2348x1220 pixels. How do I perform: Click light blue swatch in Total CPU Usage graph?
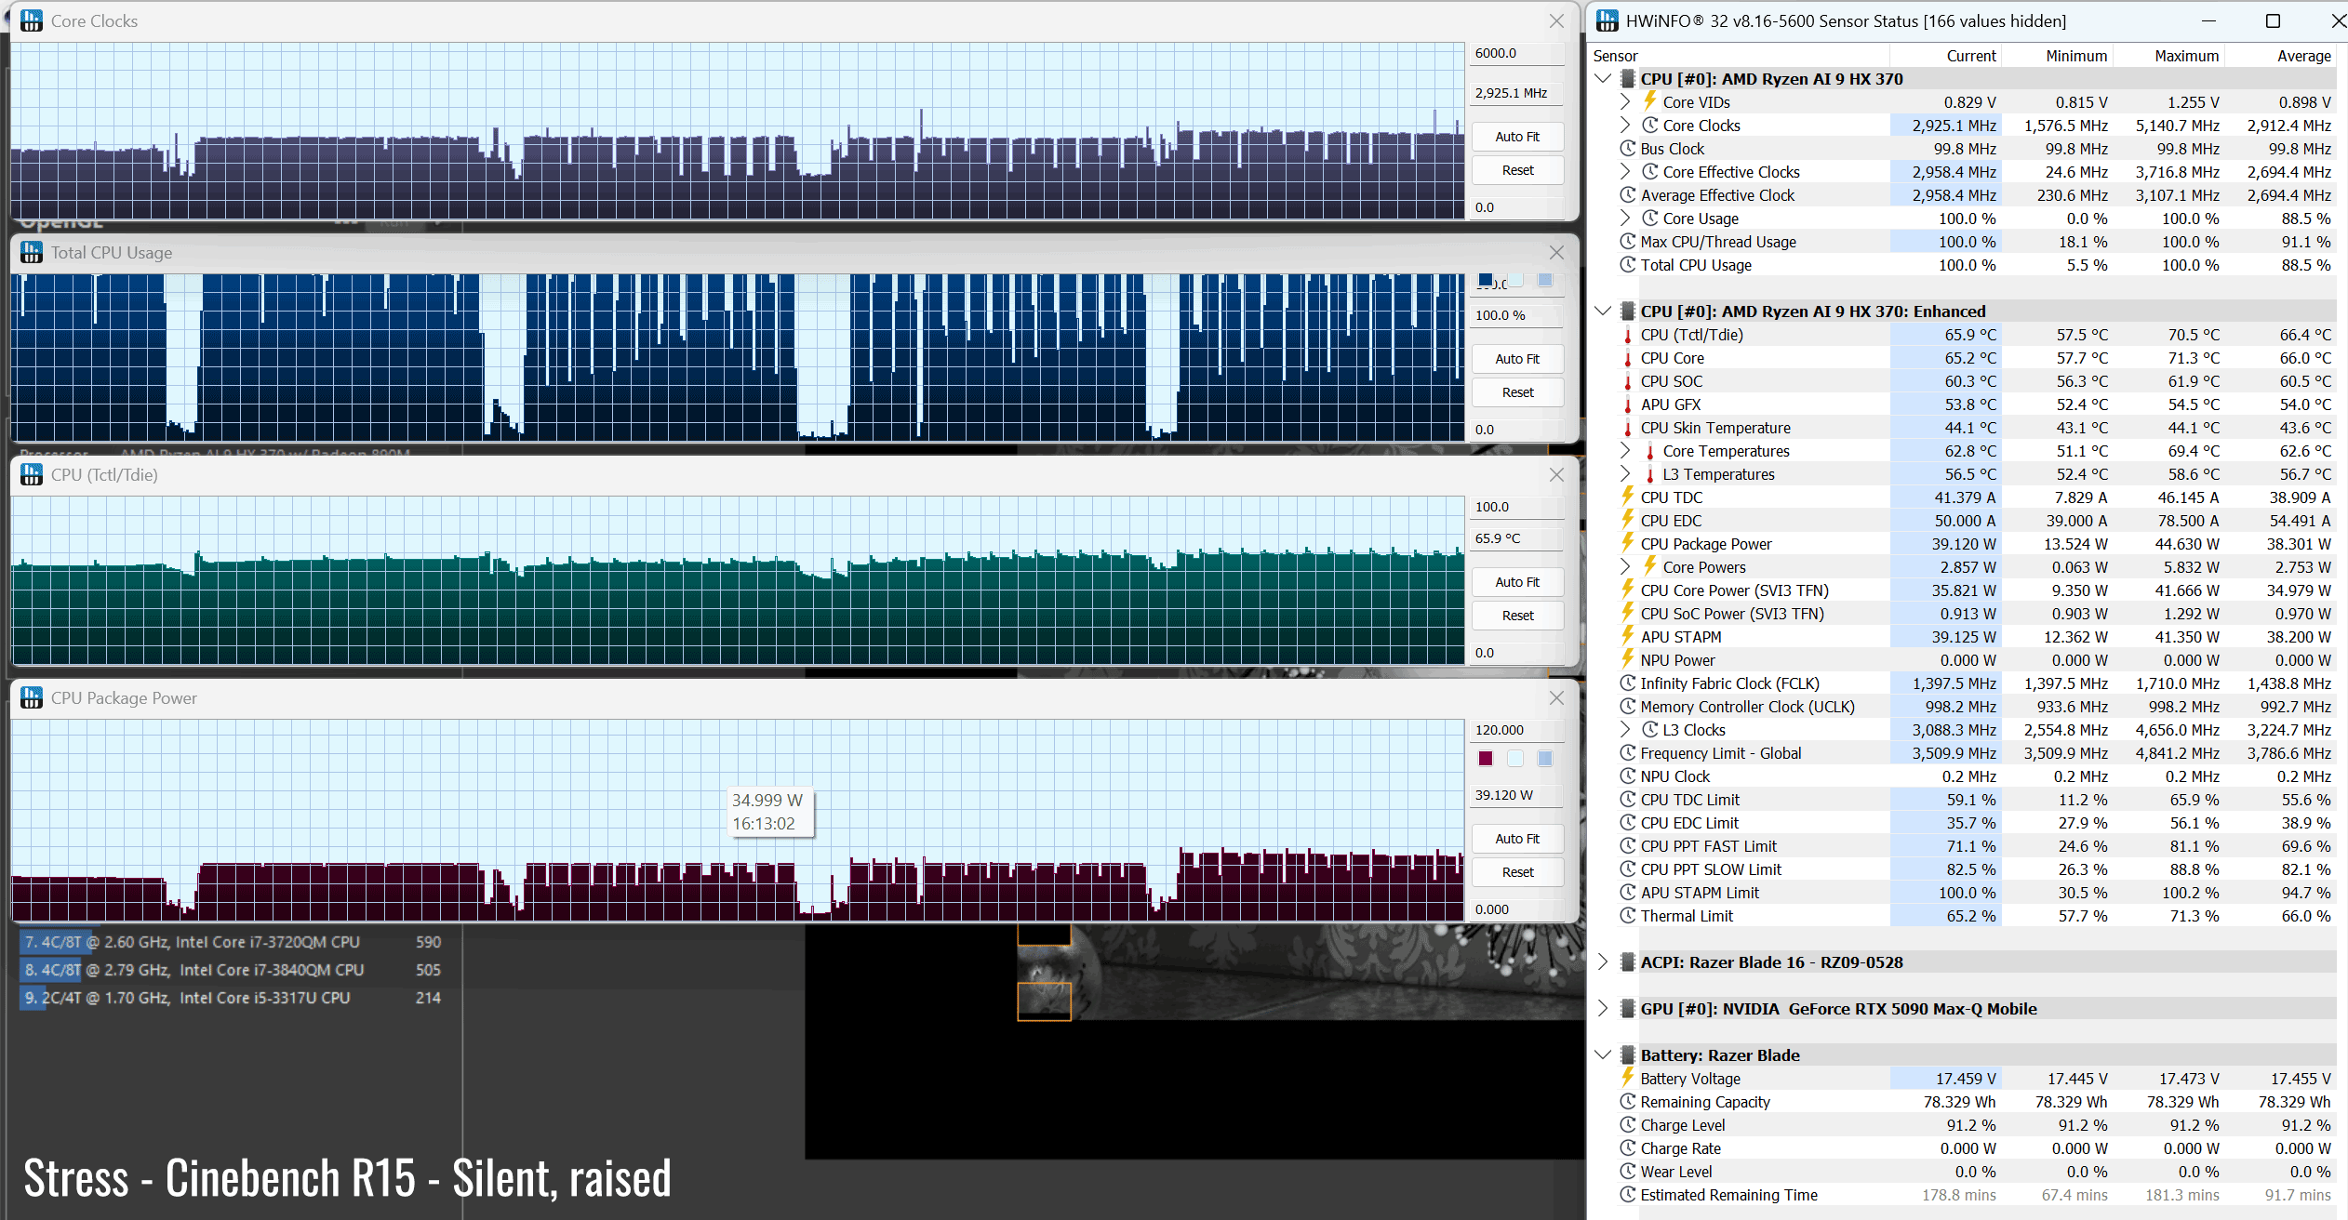(1545, 280)
